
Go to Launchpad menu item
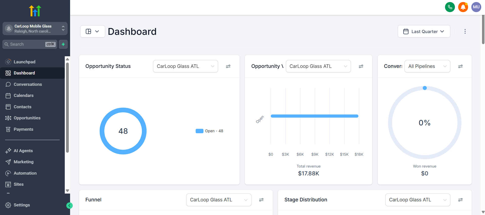pos(32,62)
